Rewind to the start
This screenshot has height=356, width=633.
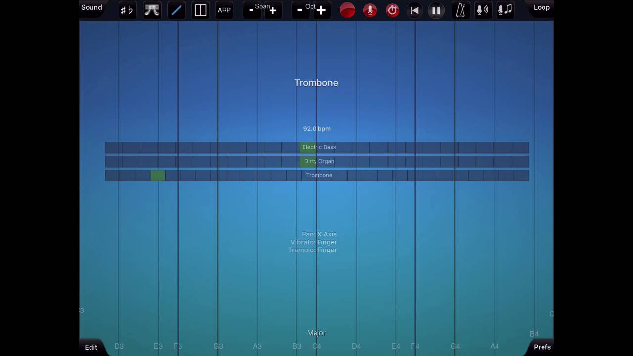[x=414, y=10]
